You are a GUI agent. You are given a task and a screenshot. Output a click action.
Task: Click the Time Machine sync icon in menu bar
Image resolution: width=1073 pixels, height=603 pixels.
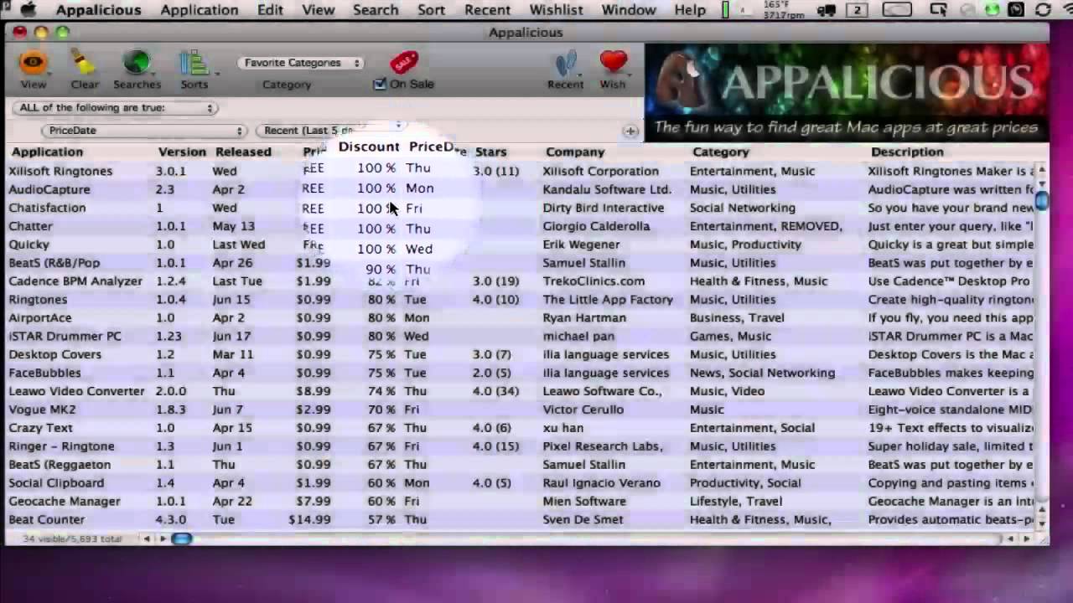tap(1043, 10)
